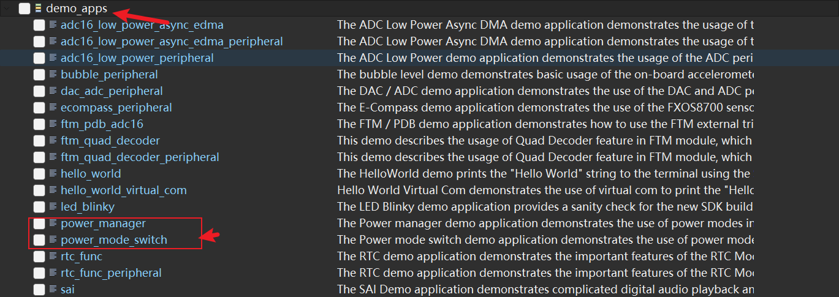Tick the adc16_low_power_async_edma checkbox
This screenshot has height=297, width=839.
[39, 25]
